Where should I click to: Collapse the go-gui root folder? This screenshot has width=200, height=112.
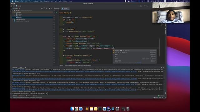[13, 11]
